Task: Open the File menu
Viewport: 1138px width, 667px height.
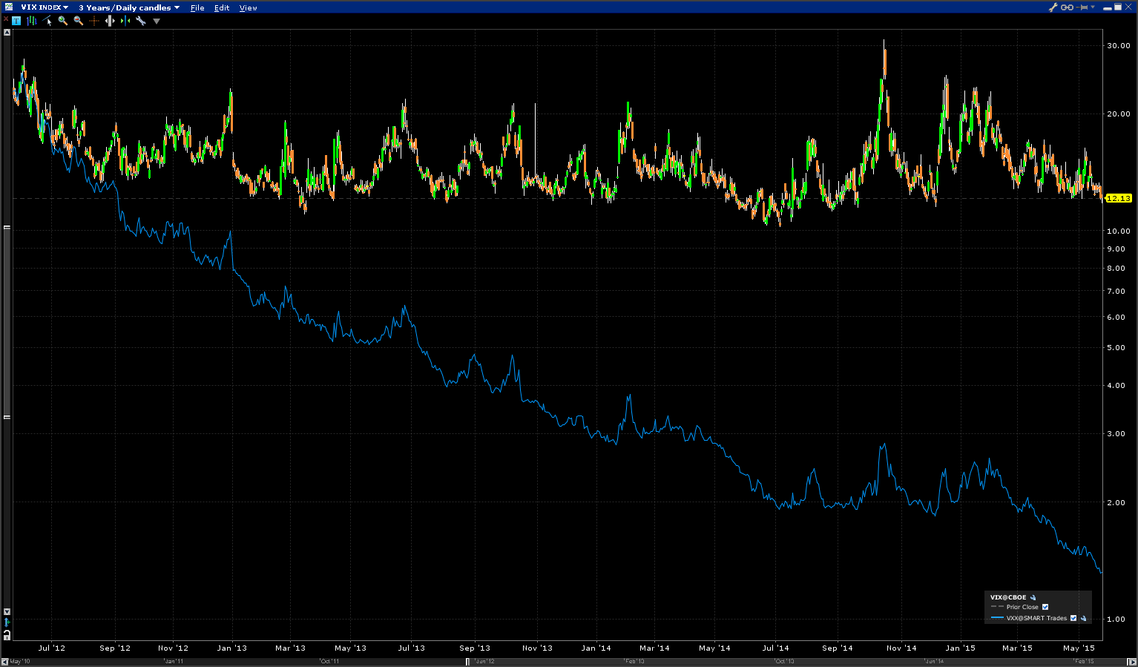Action: (x=197, y=7)
